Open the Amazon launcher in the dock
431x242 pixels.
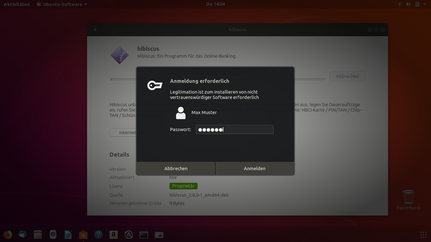click(114, 235)
